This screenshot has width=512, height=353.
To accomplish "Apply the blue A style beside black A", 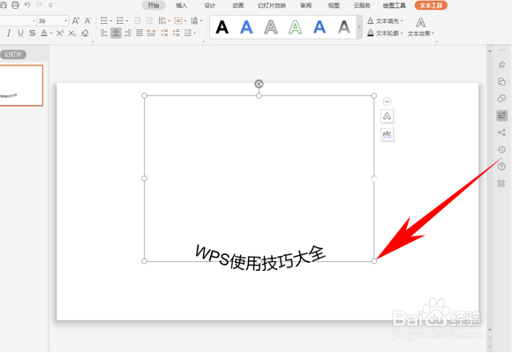I will [x=246, y=27].
